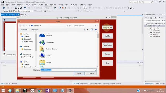166x93 pixels.
Task: Open File Explorer from the taskbar
Action: tap(17, 91)
